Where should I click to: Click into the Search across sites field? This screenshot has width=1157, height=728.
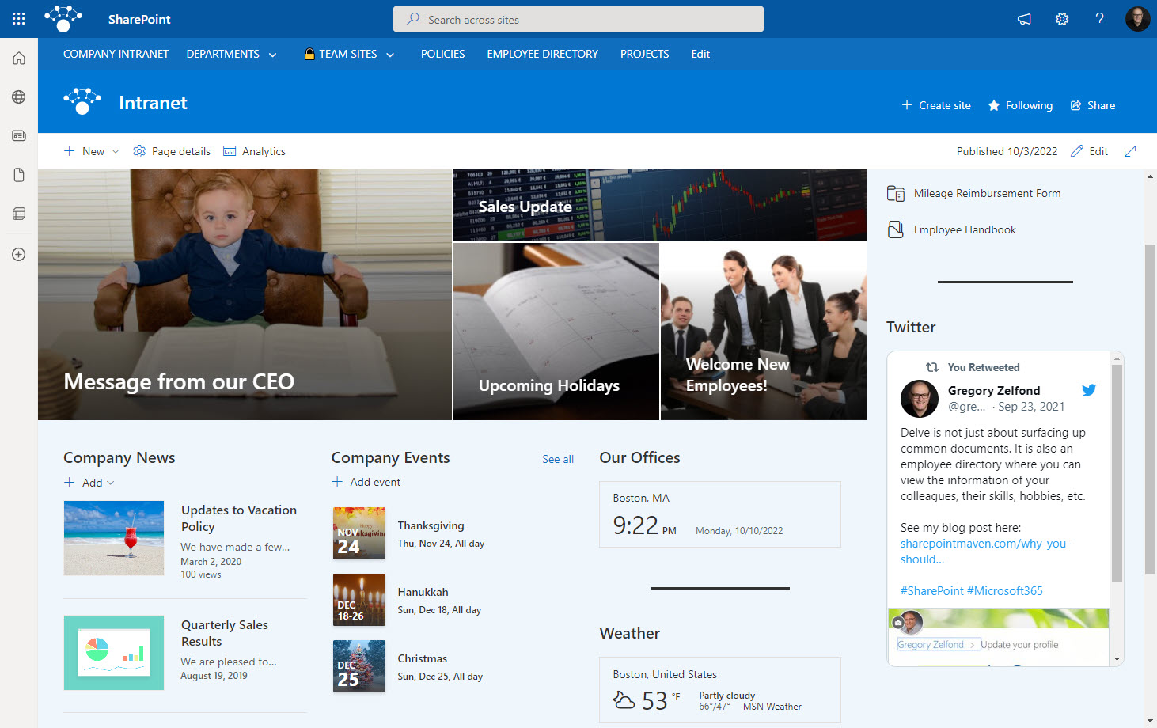point(578,19)
